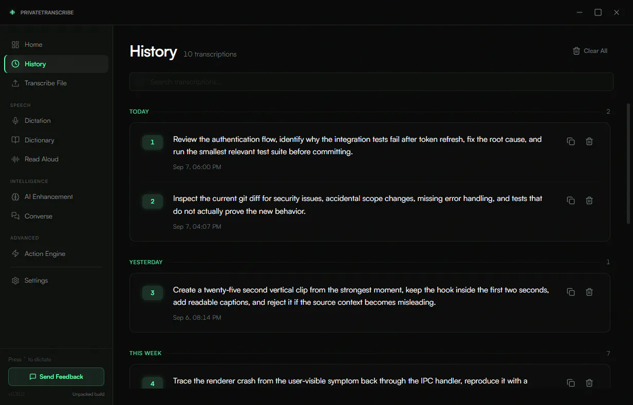Copy transcription 4 about renderer crash
Screen dimensions: 633x405
tap(570, 383)
